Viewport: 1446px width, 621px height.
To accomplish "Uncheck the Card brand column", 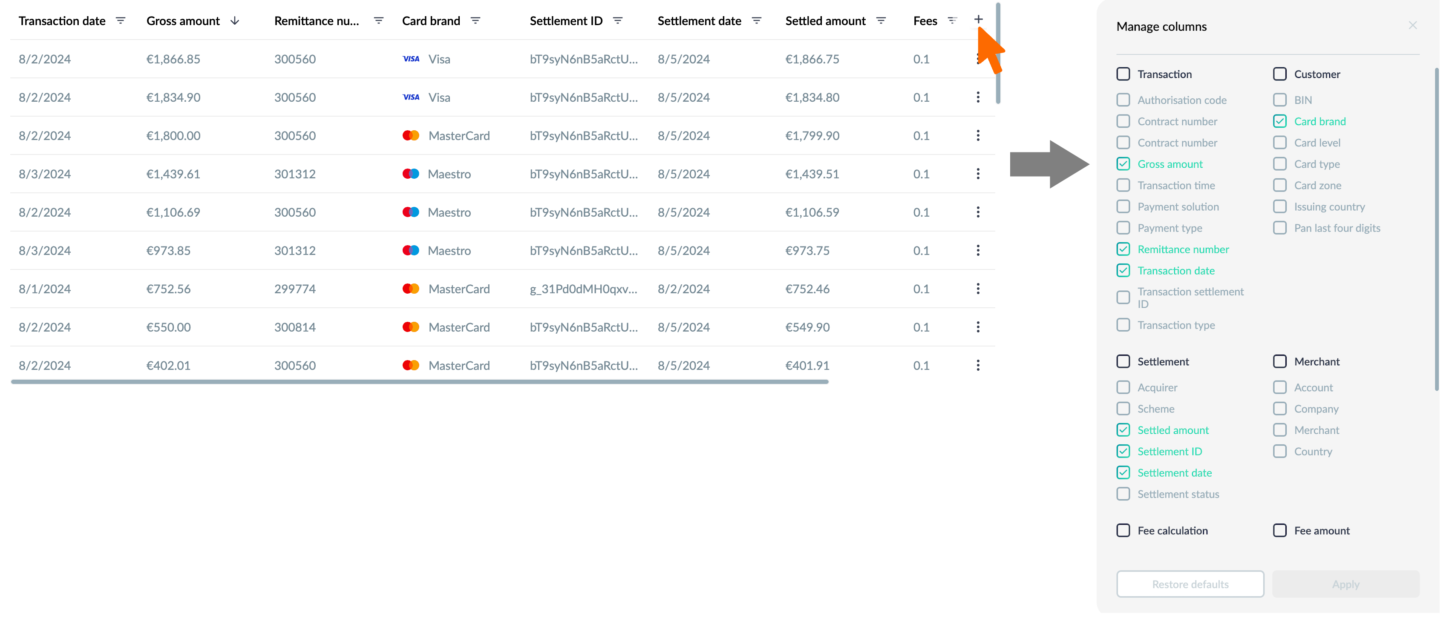I will tap(1280, 121).
